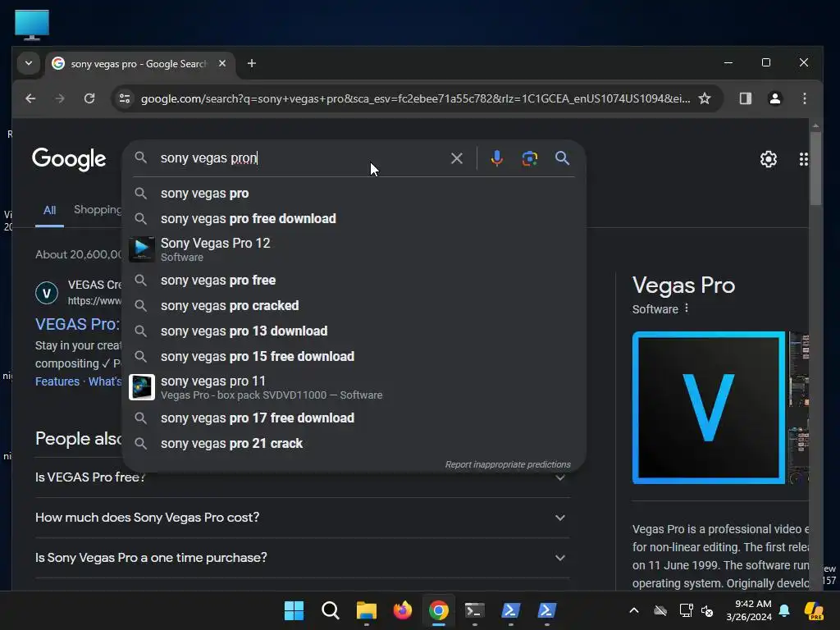Viewport: 840px width, 630px height.
Task: Select suggestion 'sony vegas pro 21 crack'
Action: coord(354,444)
